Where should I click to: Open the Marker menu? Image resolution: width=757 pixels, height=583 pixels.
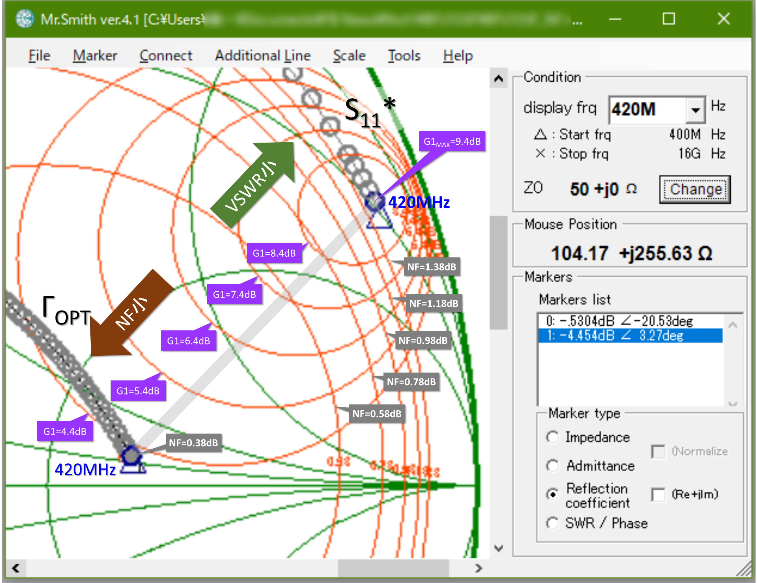pyautogui.click(x=95, y=56)
